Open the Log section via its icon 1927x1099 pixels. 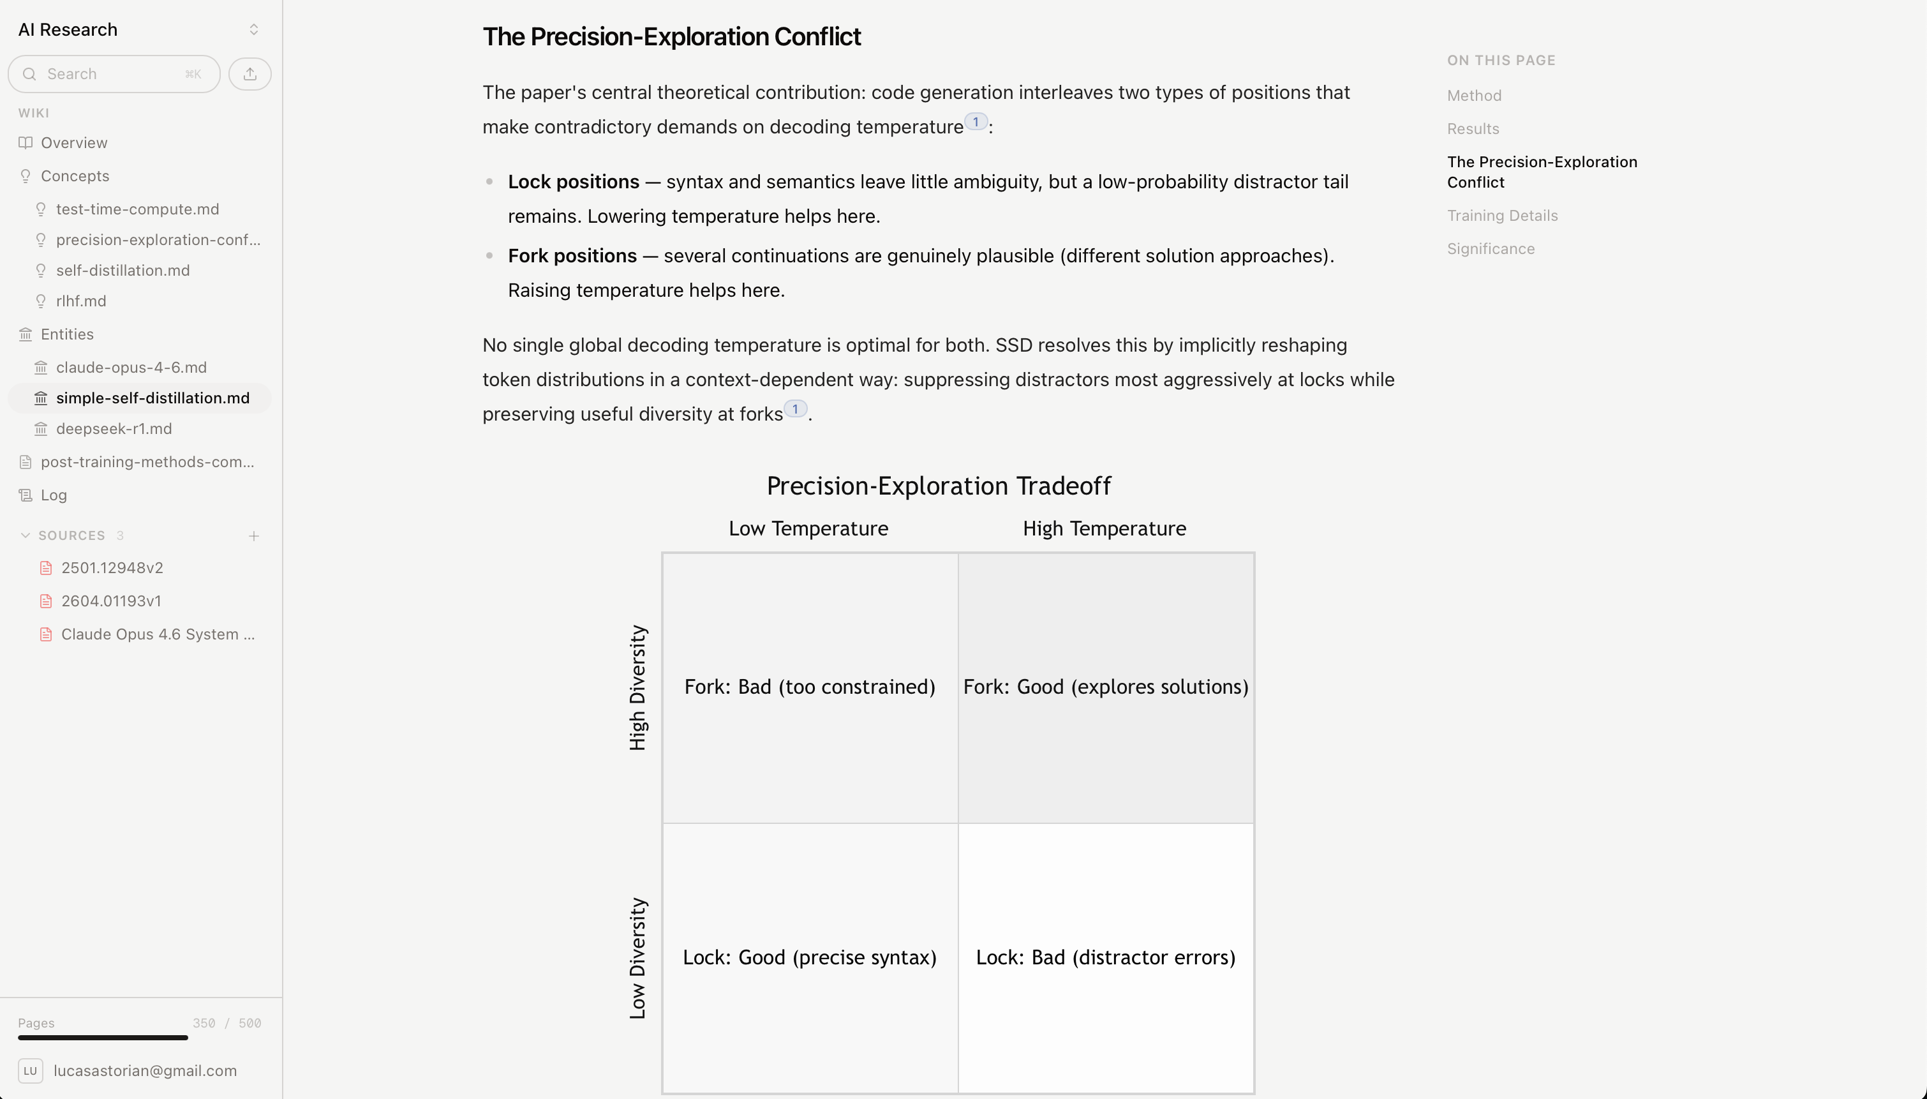25,495
